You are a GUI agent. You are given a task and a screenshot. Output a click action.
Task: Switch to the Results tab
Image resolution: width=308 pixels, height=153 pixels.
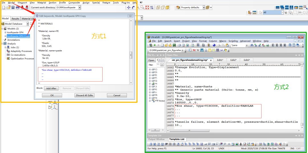(15, 19)
